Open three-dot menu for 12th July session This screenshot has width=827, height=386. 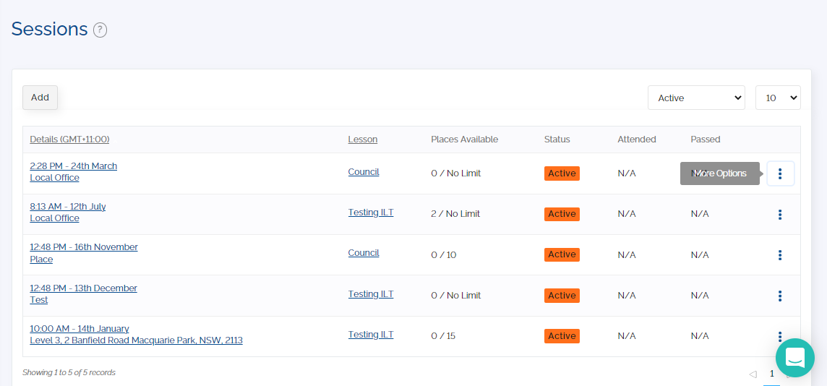click(x=780, y=215)
